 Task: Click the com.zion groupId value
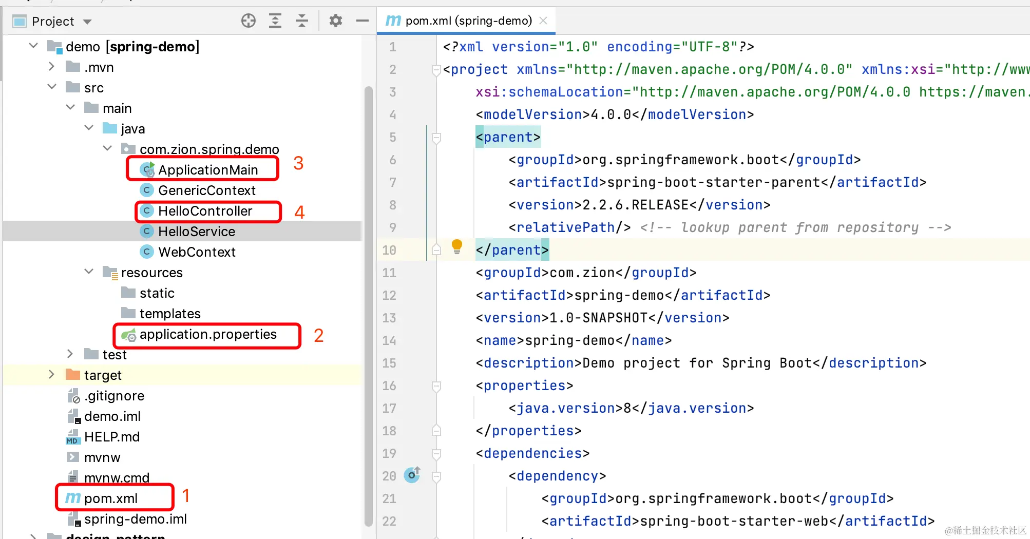582,273
